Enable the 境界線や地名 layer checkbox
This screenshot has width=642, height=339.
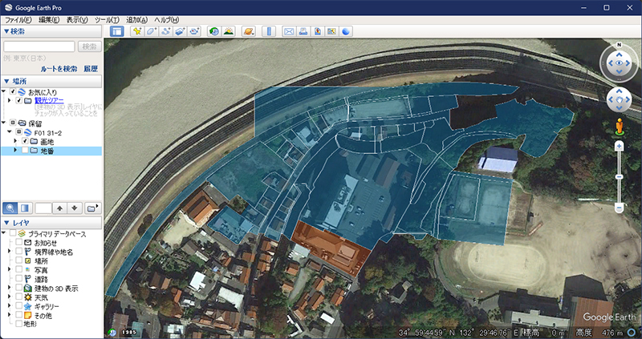pyautogui.click(x=18, y=252)
